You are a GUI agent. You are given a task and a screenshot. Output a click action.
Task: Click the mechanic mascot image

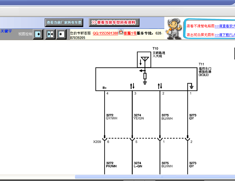(x=173, y=29)
